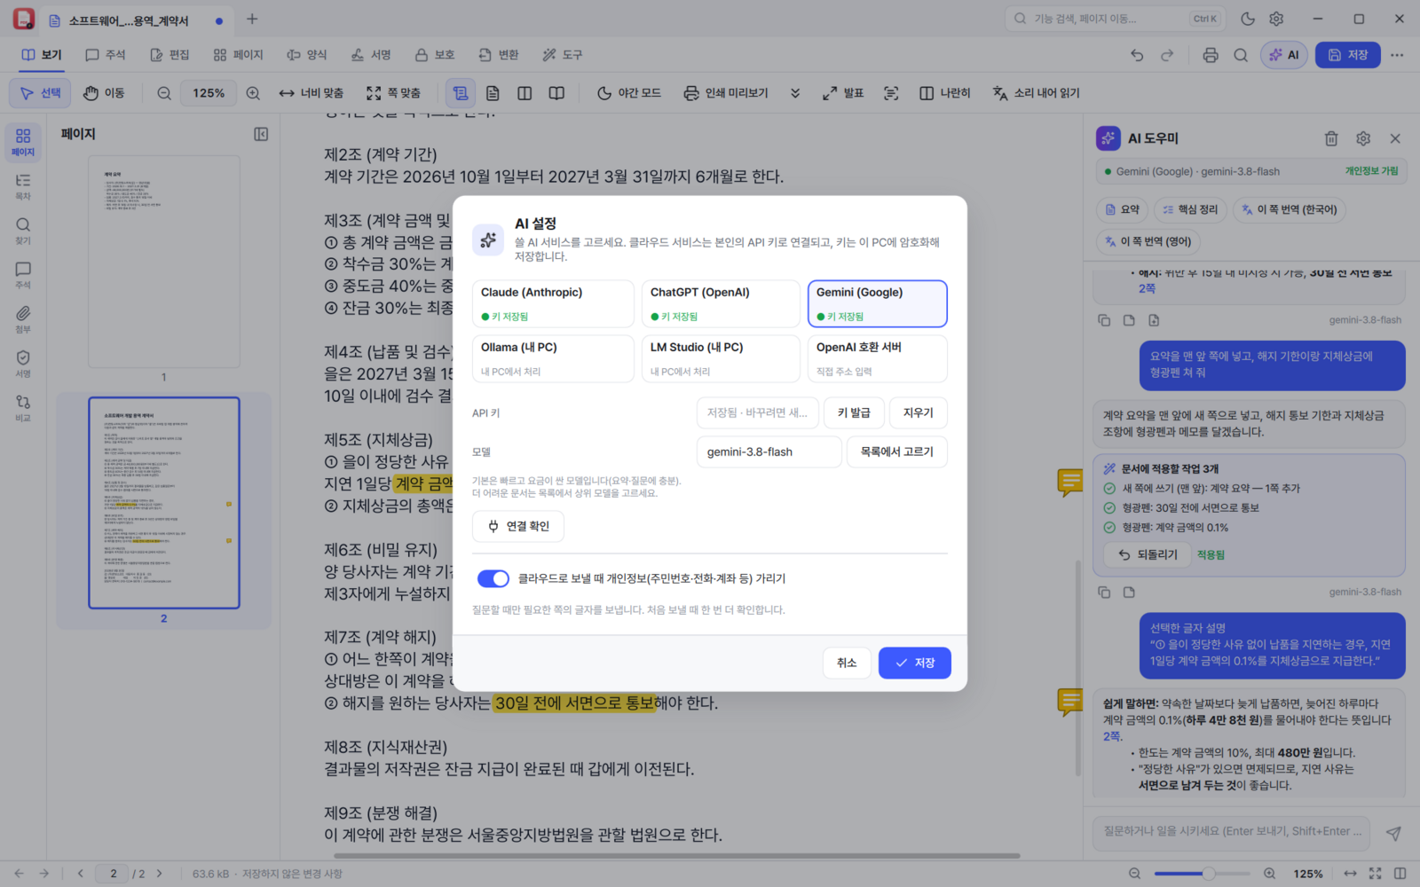1420x887 pixels.
Task: Click 되돌리기 undo applied changes
Action: (1148, 554)
